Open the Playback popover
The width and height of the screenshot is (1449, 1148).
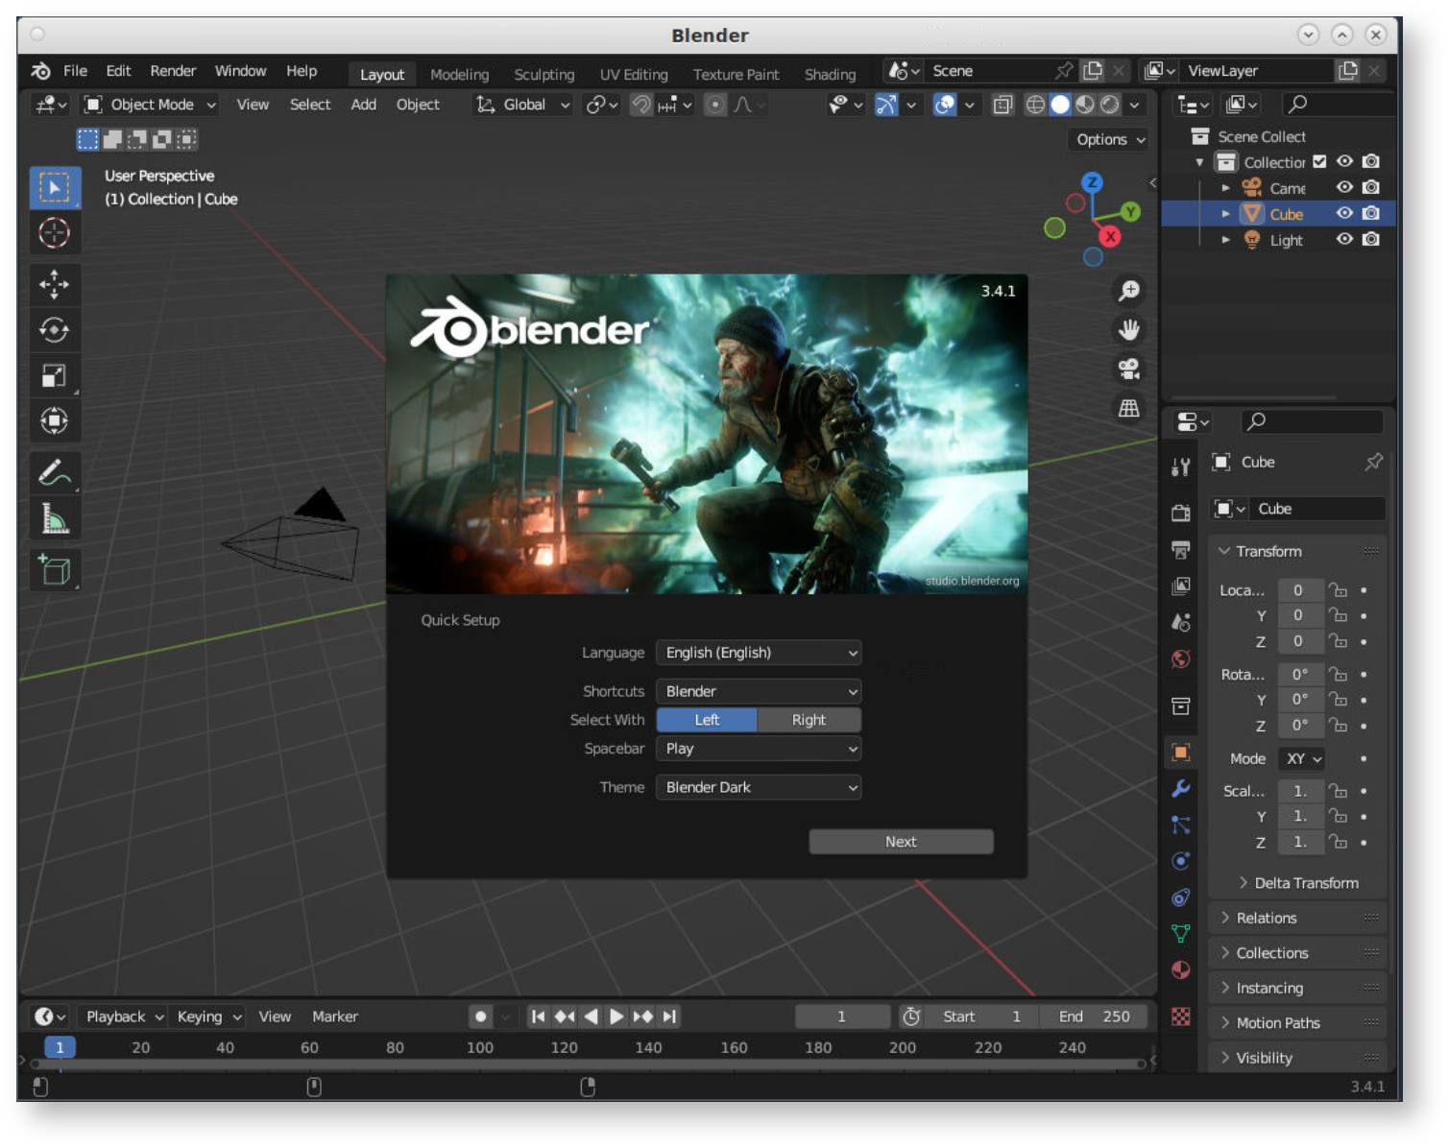[125, 1016]
